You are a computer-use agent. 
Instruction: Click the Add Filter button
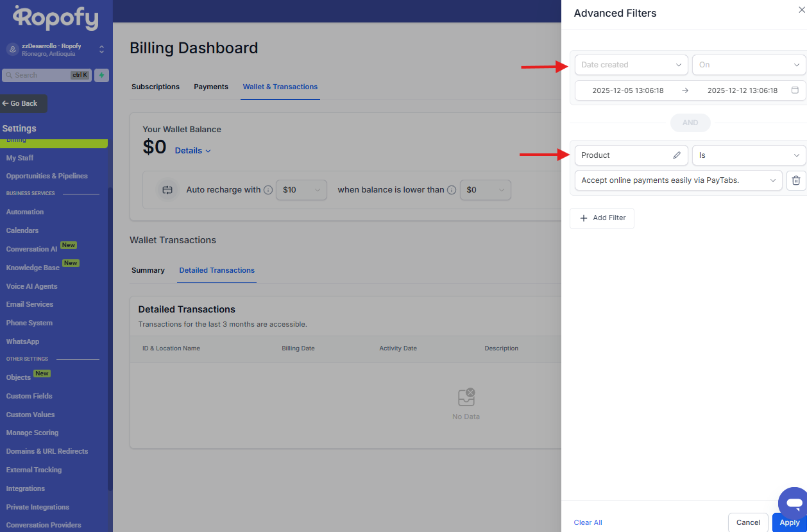pyautogui.click(x=602, y=218)
